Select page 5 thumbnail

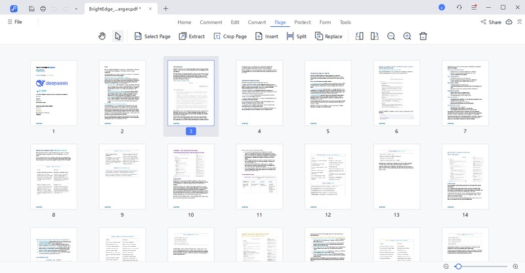[x=328, y=93]
